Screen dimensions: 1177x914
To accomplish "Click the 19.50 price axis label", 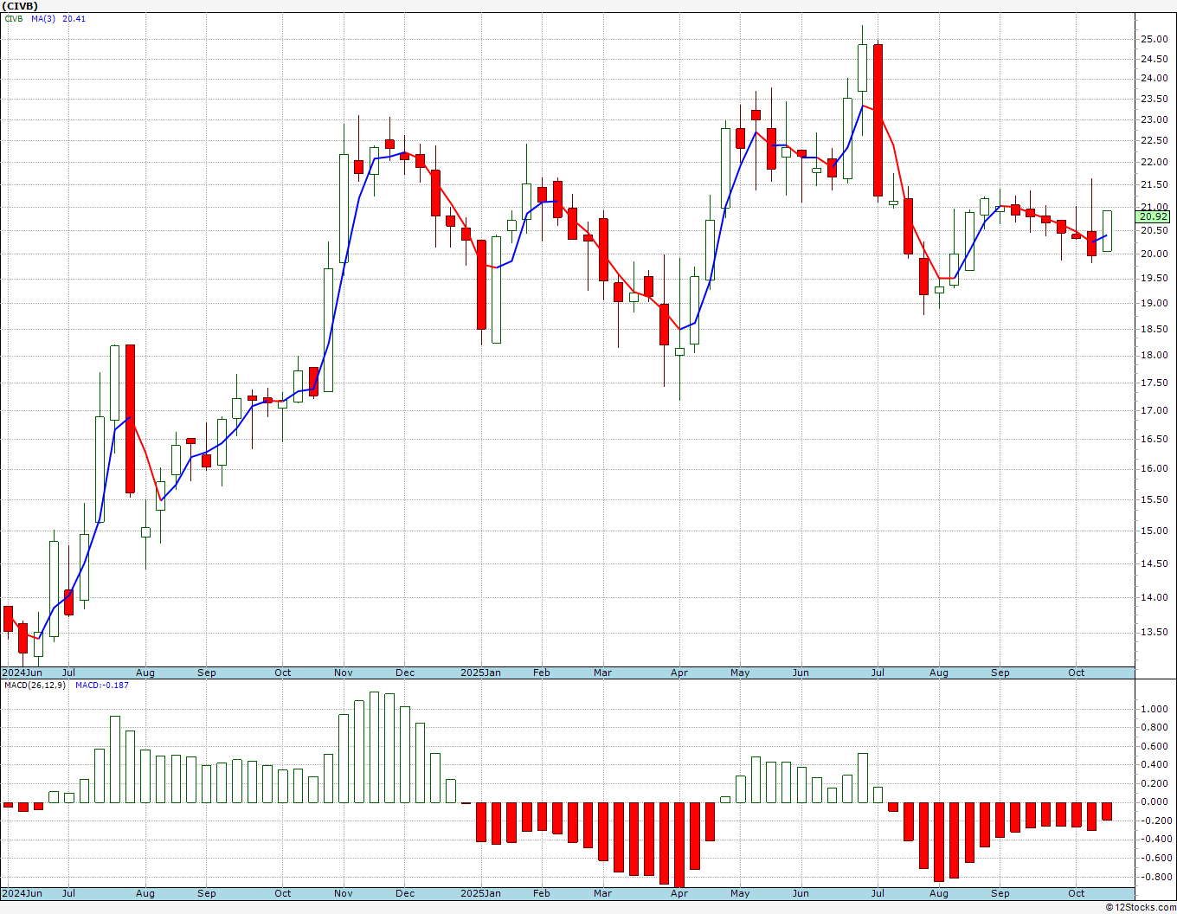I will coord(1154,278).
